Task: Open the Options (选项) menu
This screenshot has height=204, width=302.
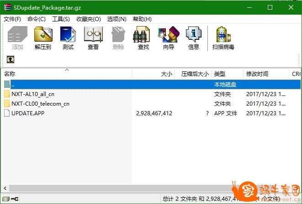Action: tap(117, 19)
